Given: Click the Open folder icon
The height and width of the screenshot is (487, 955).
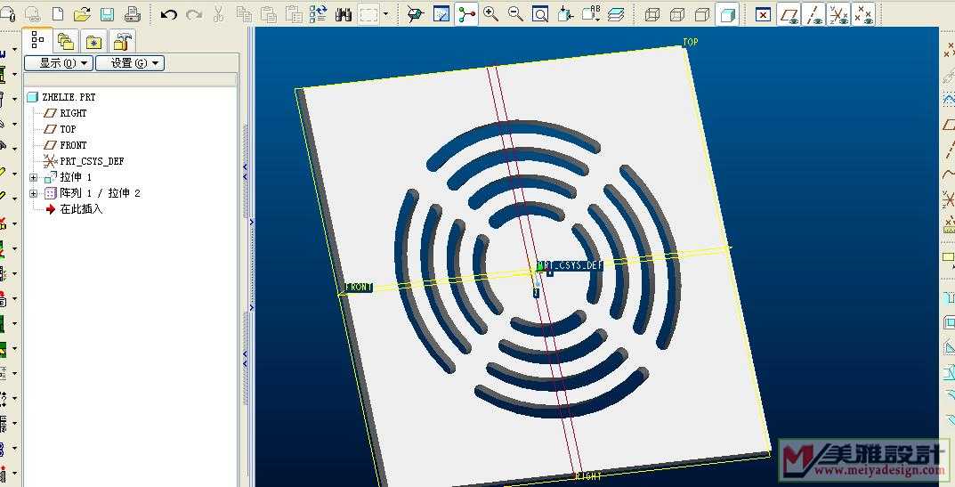Looking at the screenshot, I should (82, 14).
